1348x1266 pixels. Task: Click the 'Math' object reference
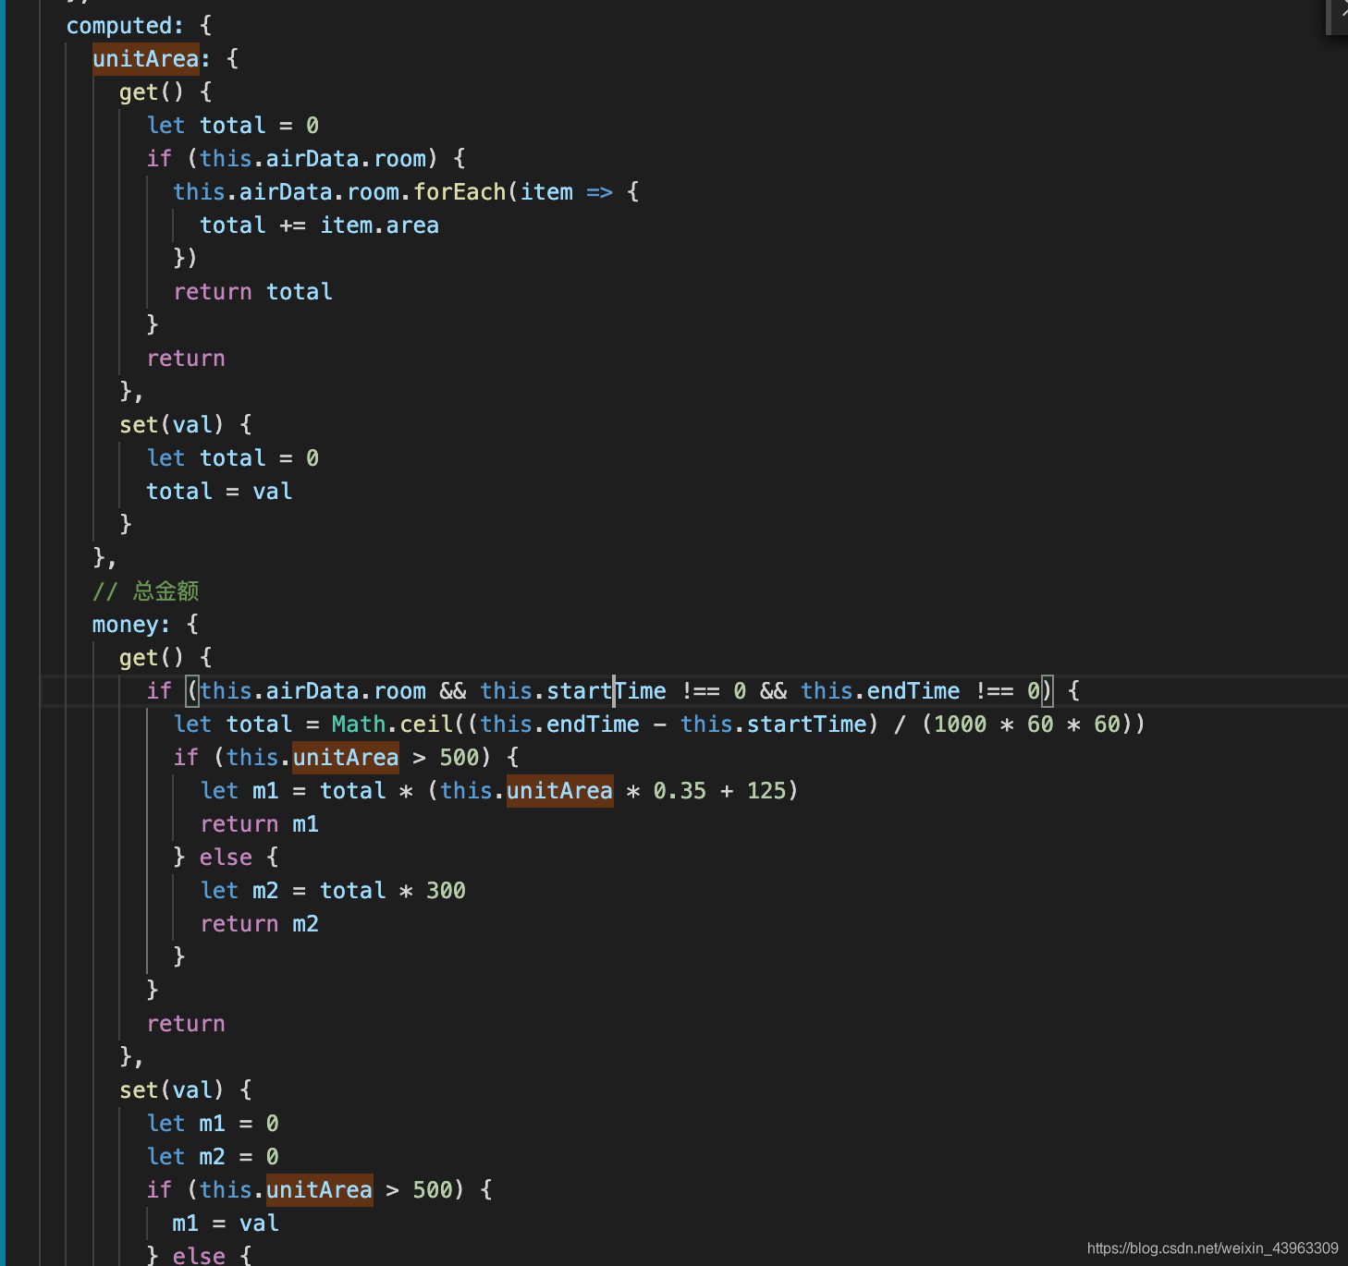(359, 724)
